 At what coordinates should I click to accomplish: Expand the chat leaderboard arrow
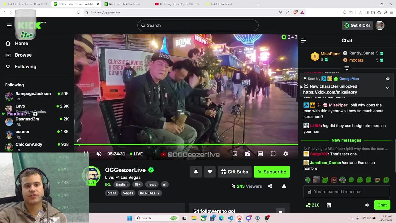(347, 68)
